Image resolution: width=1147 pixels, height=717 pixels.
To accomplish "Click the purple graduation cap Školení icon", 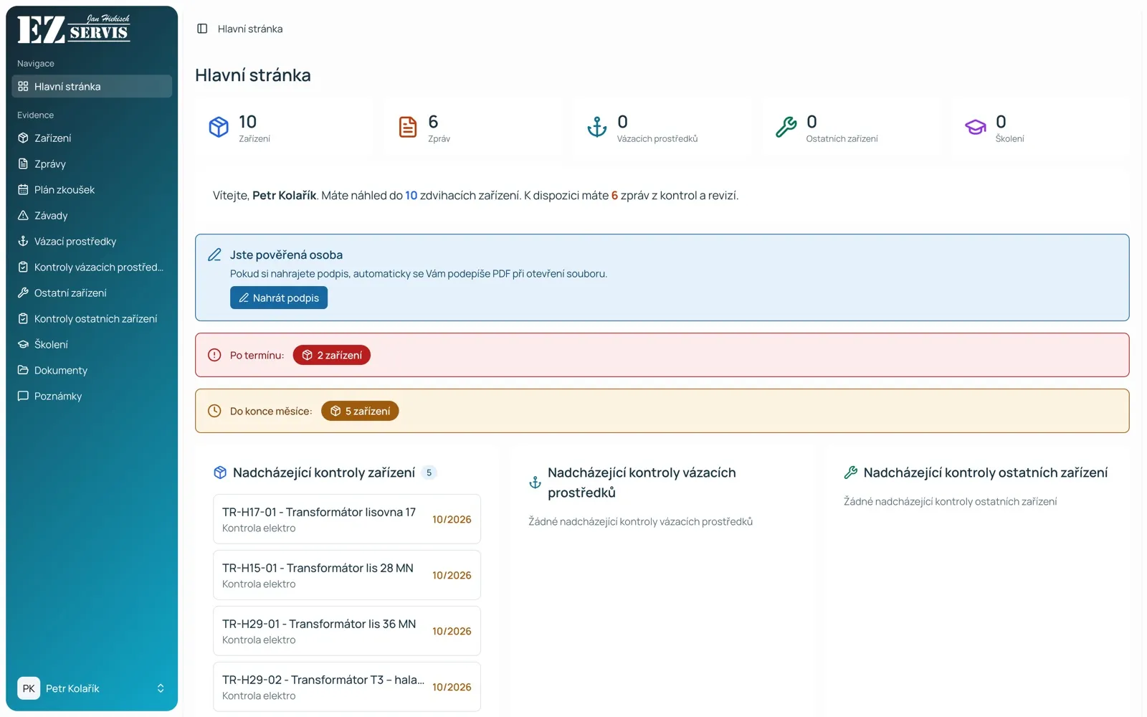I will point(976,127).
